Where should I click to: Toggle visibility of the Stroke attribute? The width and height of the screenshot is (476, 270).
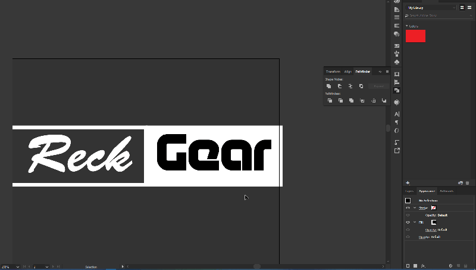coord(408,208)
